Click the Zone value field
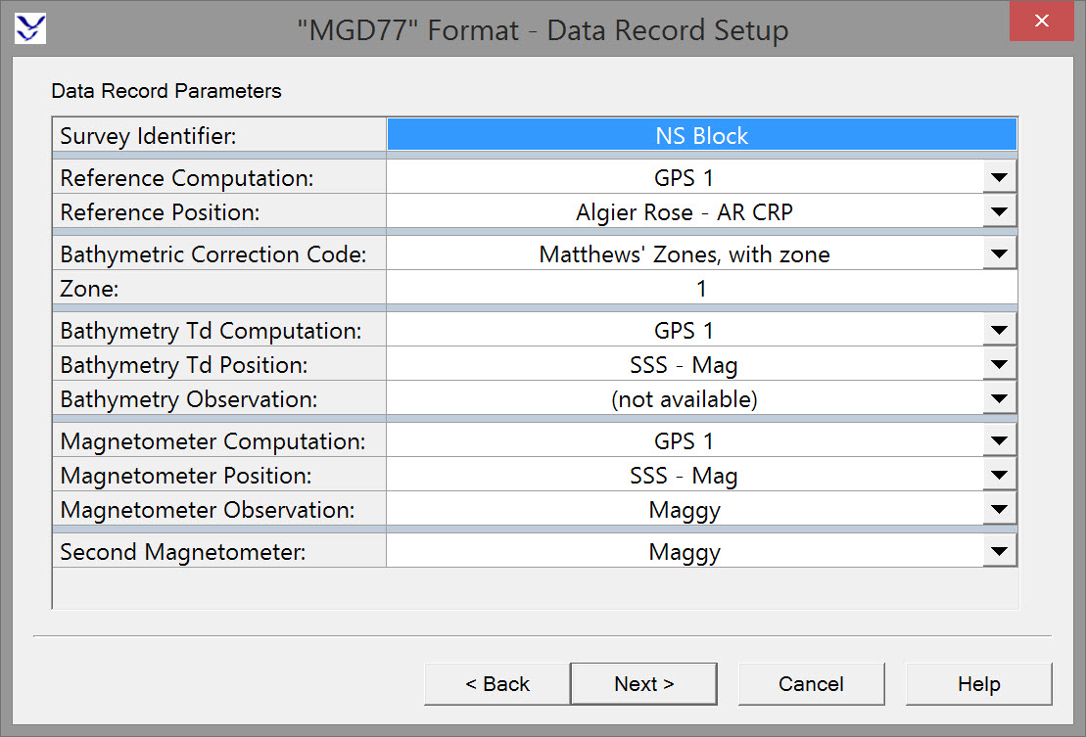The height and width of the screenshot is (737, 1086). click(x=701, y=288)
